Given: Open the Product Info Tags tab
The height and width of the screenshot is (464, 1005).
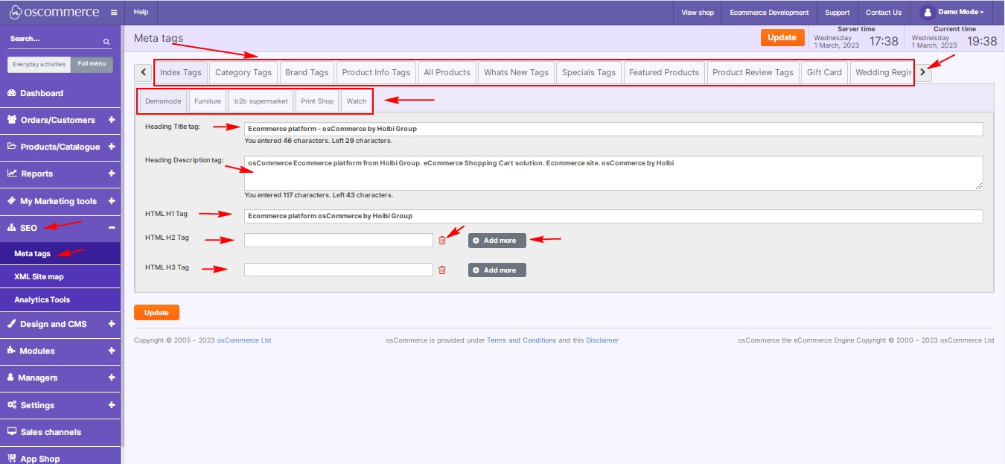Looking at the screenshot, I should click(376, 72).
